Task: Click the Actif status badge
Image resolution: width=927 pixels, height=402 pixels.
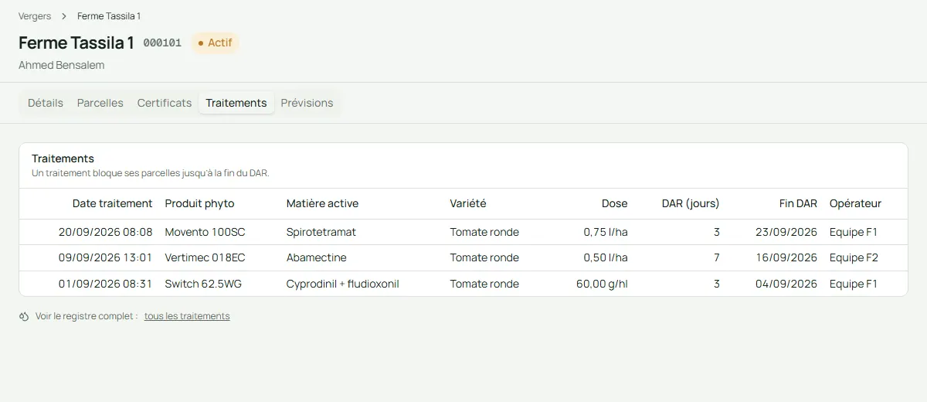Action: tap(215, 43)
